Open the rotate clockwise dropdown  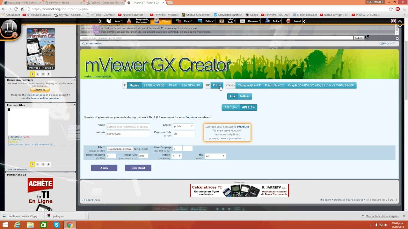point(177,156)
